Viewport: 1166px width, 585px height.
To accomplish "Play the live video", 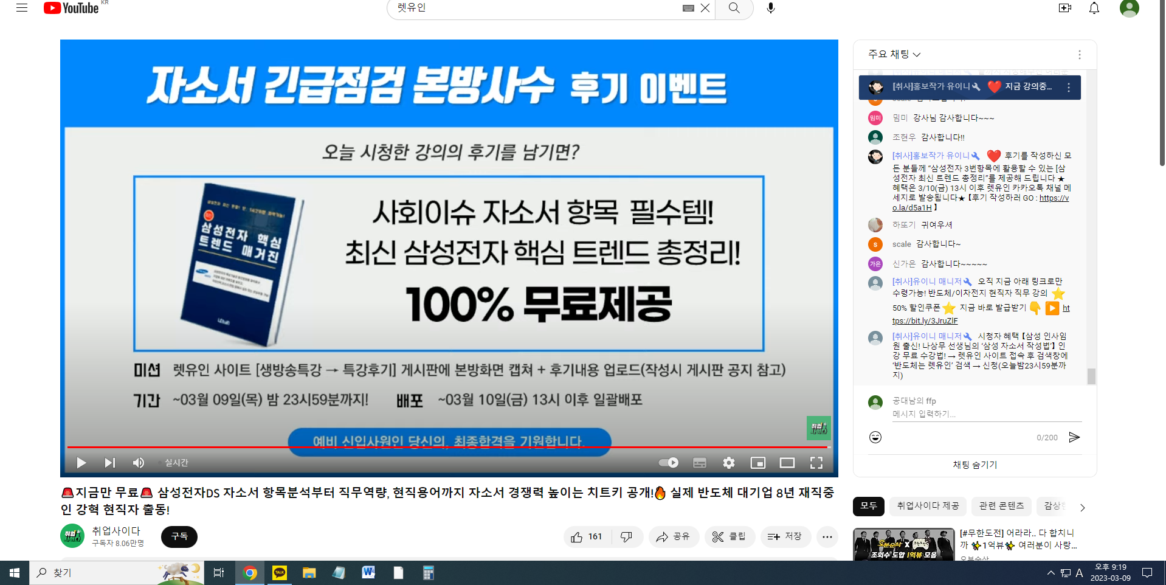I will (81, 463).
